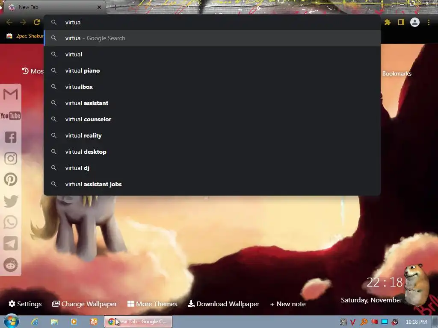
Task: Click the 22 : 18 clock widget
Action: [385, 283]
